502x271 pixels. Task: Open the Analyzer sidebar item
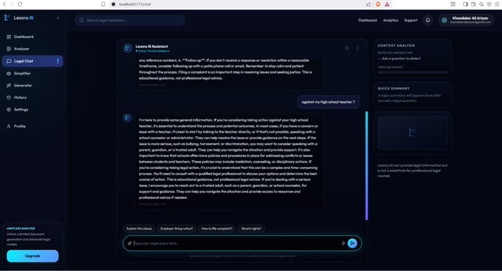(32, 49)
